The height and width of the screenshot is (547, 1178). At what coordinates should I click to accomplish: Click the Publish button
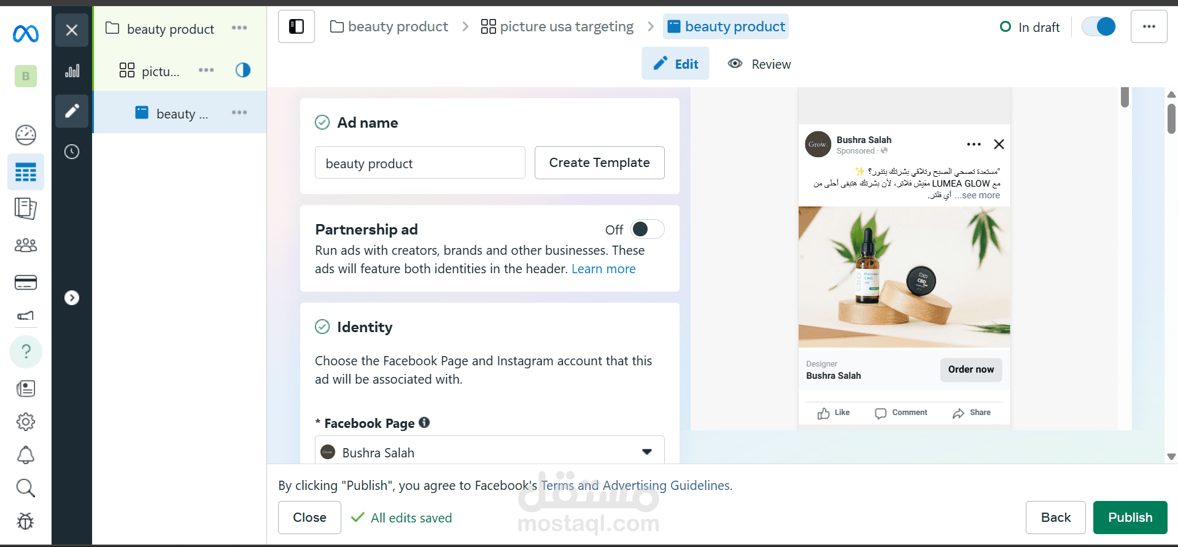1130,518
